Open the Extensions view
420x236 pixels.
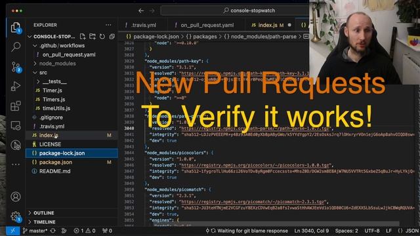pyautogui.click(x=16, y=106)
